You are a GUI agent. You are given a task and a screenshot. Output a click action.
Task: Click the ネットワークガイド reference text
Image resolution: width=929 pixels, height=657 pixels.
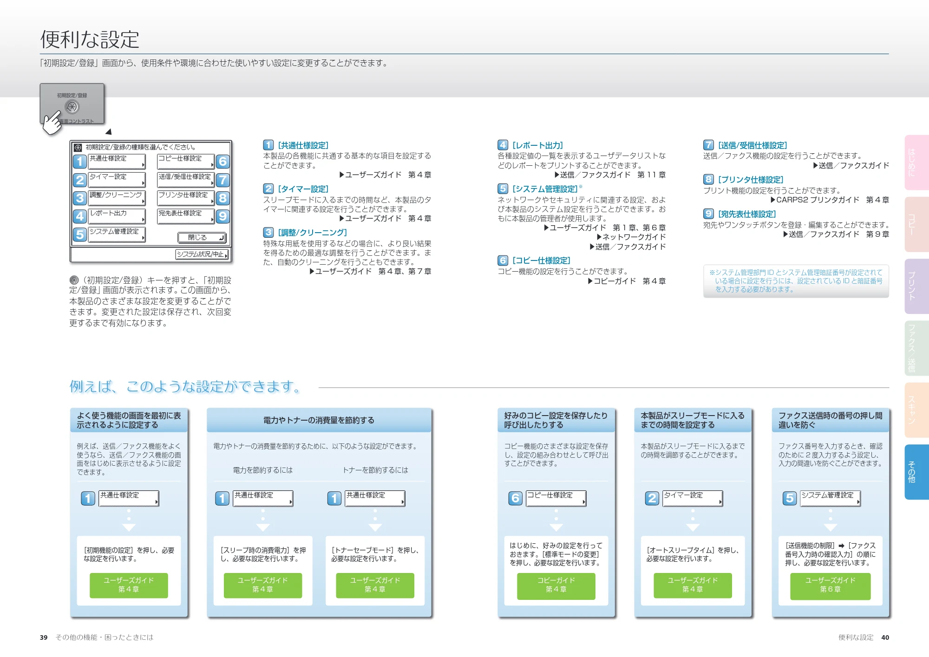tap(631, 237)
